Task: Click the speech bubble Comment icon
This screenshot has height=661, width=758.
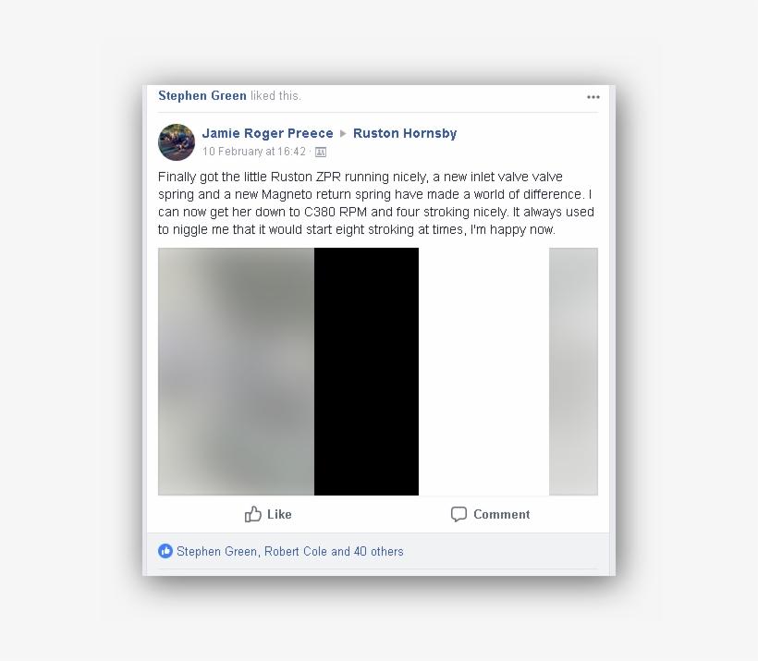Action: (458, 514)
